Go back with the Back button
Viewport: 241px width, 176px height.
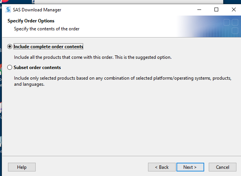point(162,167)
